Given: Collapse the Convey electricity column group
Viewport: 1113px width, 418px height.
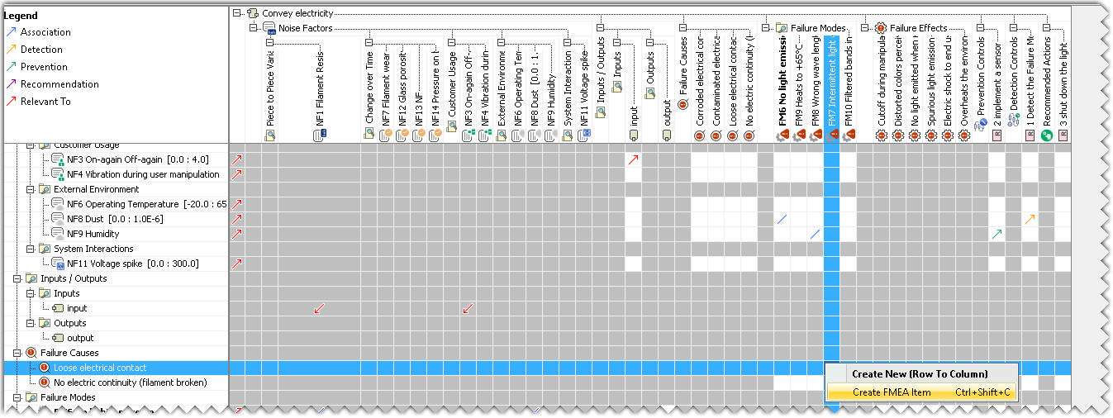Looking at the screenshot, I should (237, 13).
